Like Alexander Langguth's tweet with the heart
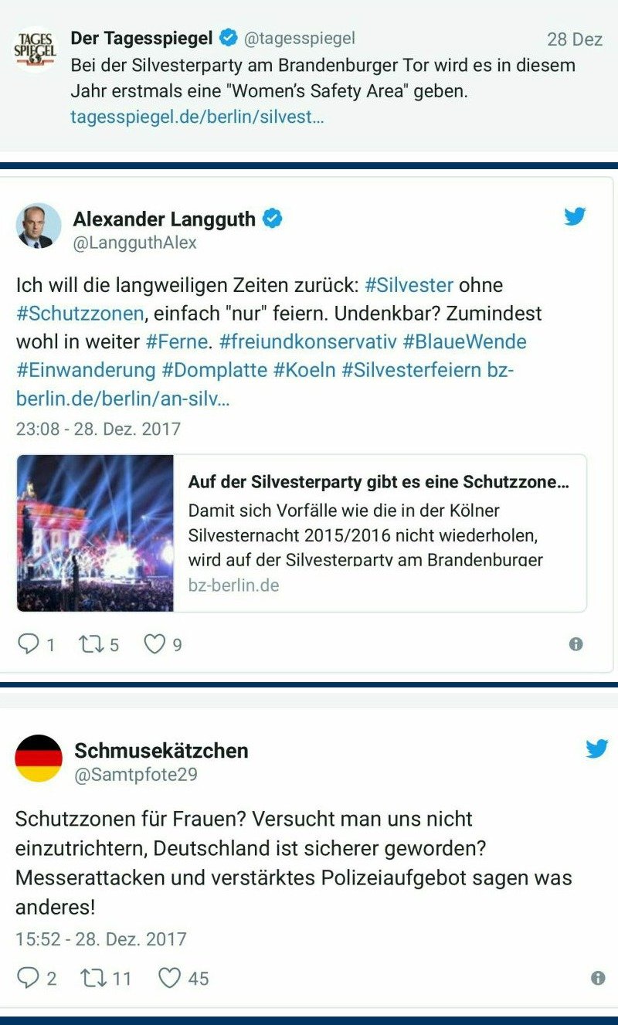 point(154,643)
